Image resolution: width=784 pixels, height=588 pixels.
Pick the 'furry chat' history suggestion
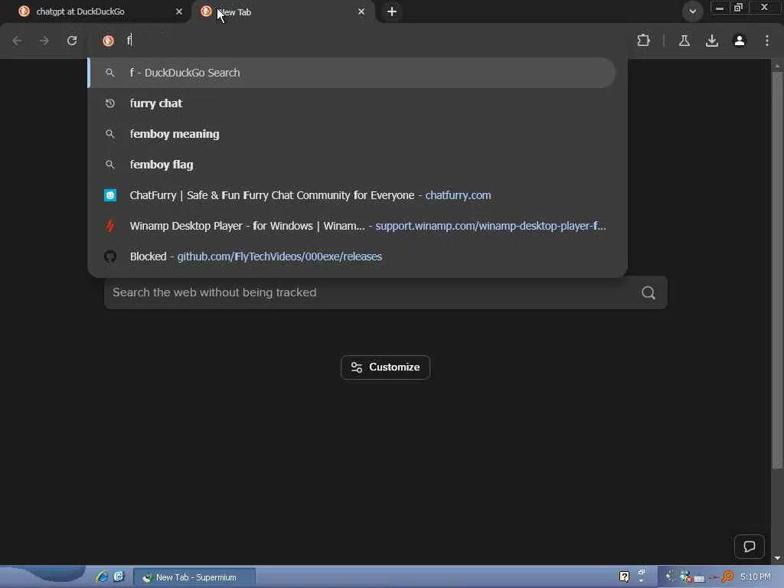tap(352, 103)
